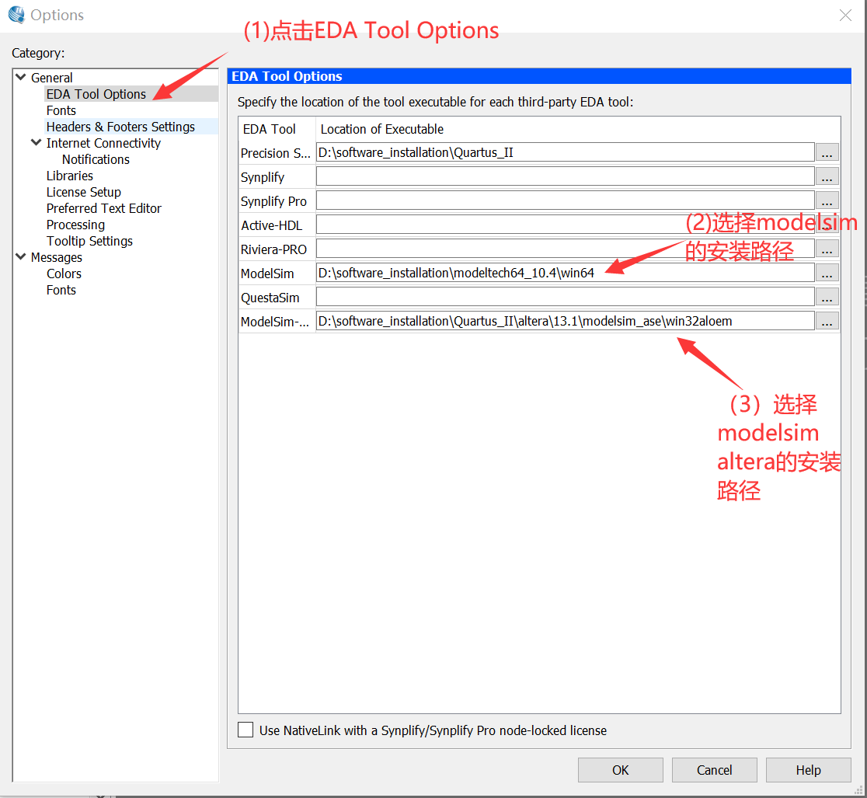The image size is (867, 798).
Task: Open Headers & Footers Settings category
Action: pyautogui.click(x=120, y=127)
